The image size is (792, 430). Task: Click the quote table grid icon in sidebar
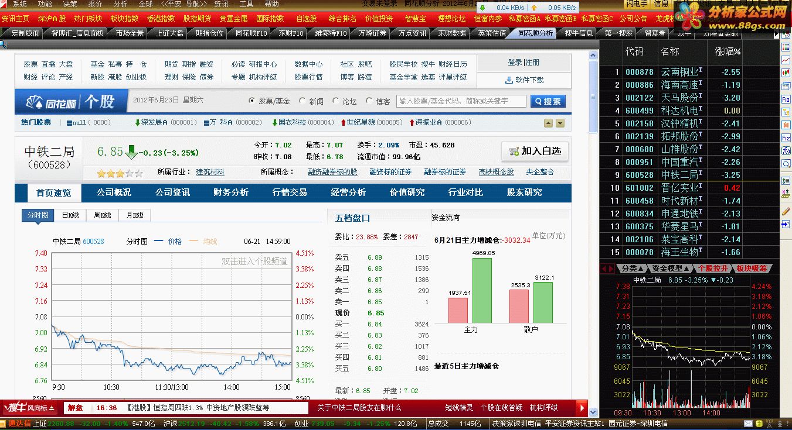786,47
